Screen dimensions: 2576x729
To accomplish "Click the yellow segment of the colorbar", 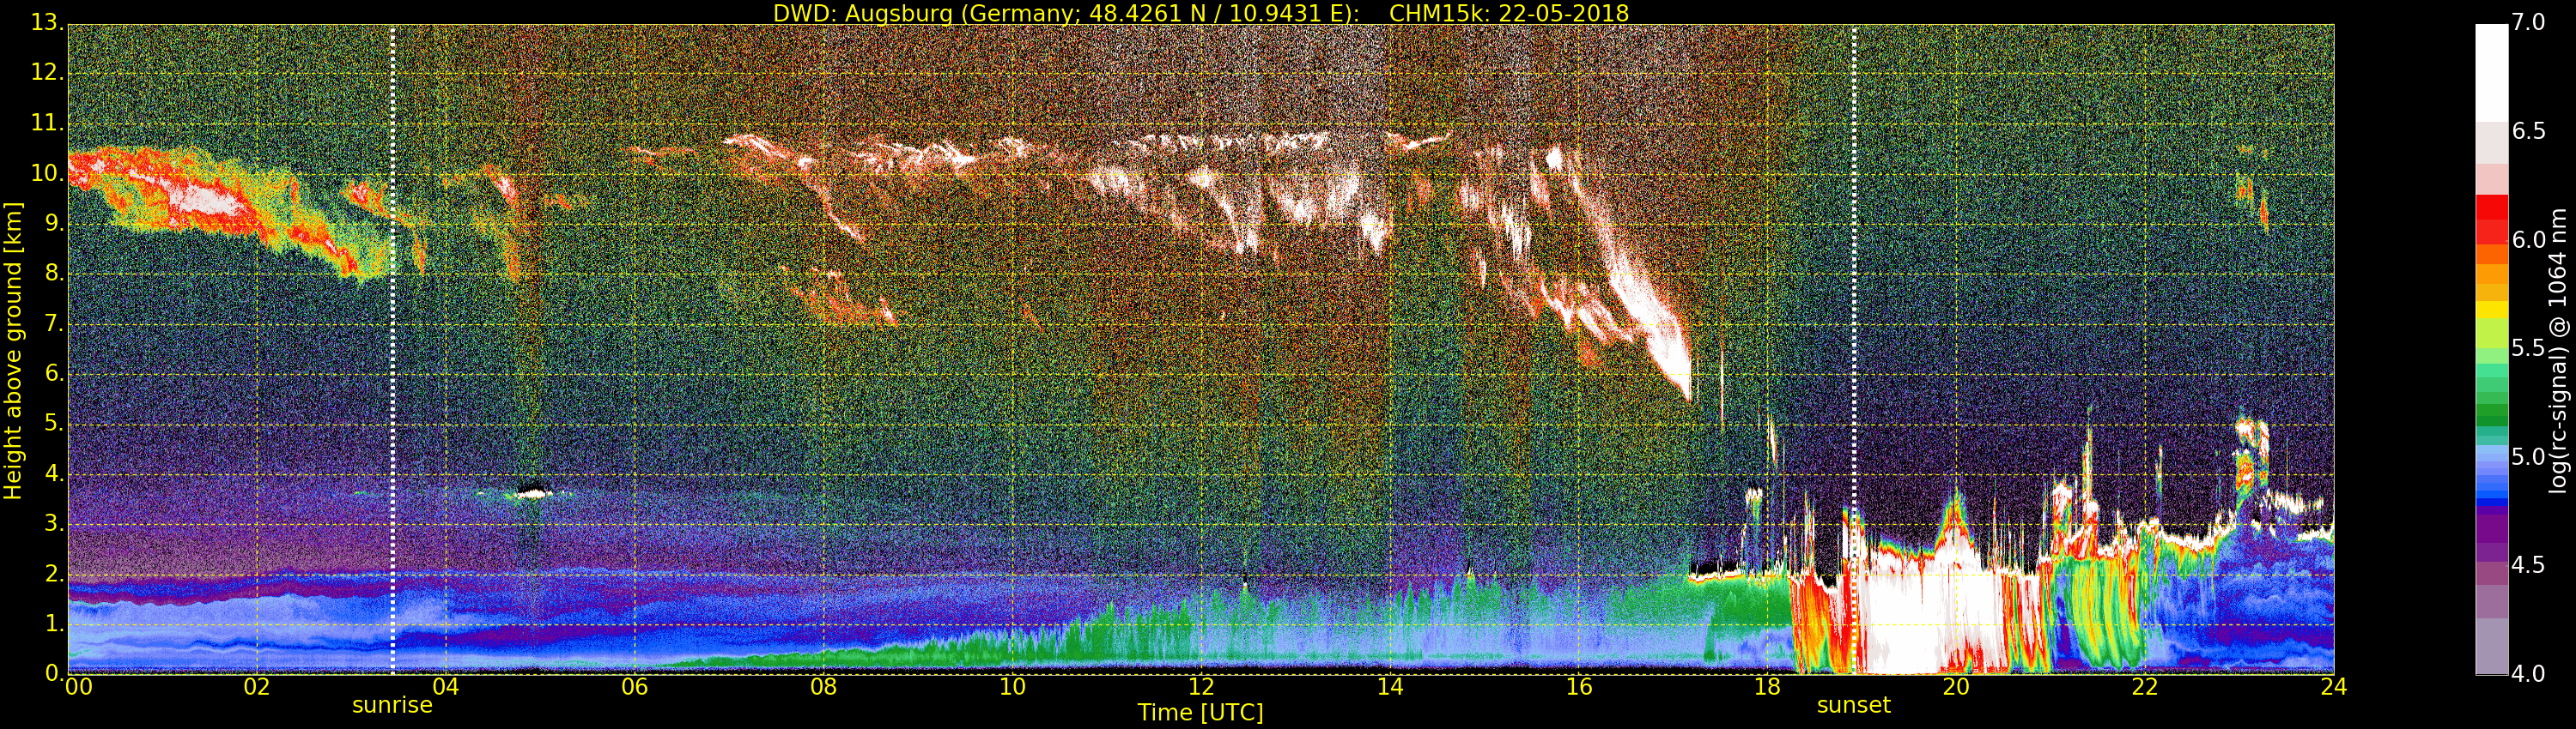I will click(2492, 310).
